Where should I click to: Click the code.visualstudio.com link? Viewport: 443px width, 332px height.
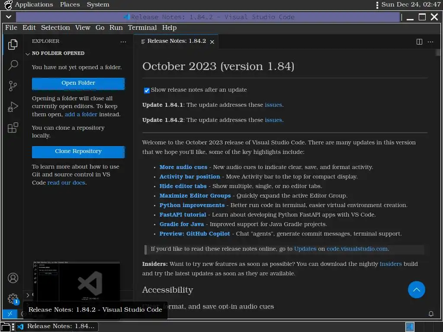tap(357, 249)
